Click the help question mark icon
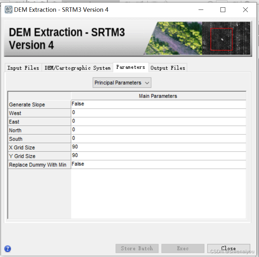The width and height of the screenshot is (259, 257). [7, 249]
